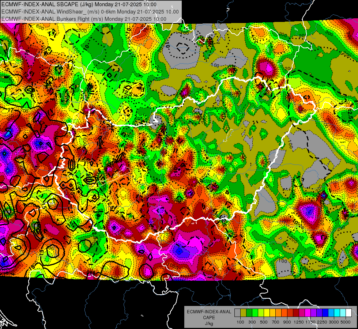Click the olive swatch in the CAPE legend

click(x=244, y=313)
